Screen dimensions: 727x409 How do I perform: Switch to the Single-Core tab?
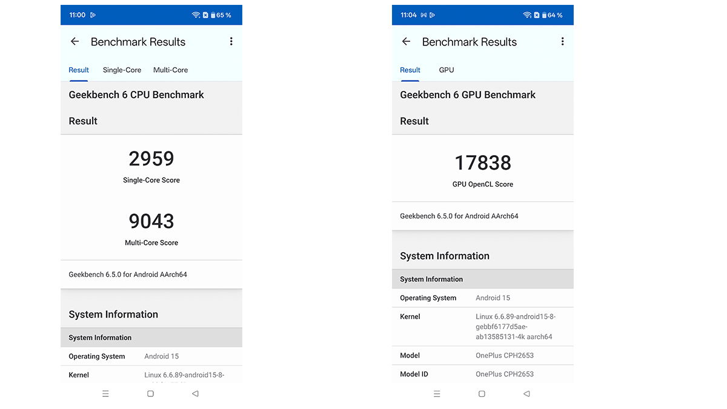(122, 70)
